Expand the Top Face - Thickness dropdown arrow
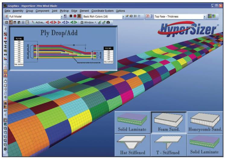Viewport: 225px width, 158px height. [204, 17]
